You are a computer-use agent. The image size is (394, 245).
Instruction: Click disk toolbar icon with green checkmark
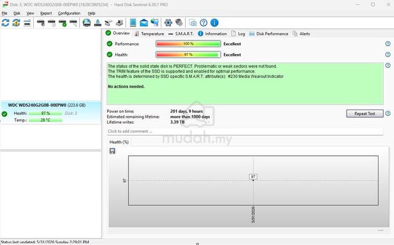pyautogui.click(x=63, y=23)
